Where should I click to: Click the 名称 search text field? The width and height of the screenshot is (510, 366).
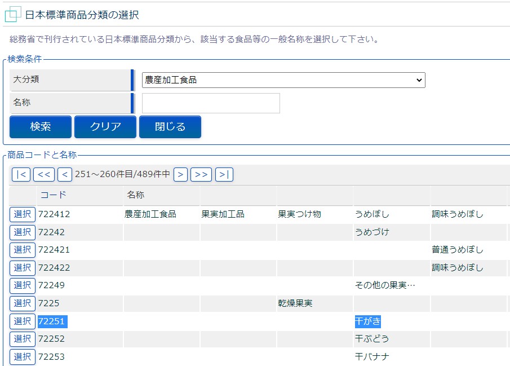tap(211, 103)
